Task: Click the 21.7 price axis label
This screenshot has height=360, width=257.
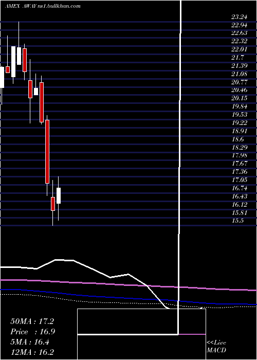Action: tap(237, 58)
